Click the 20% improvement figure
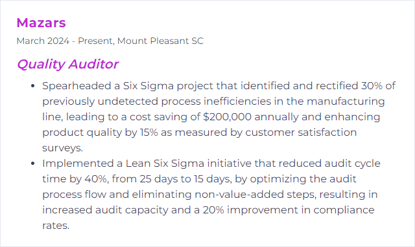The width and height of the screenshot is (415, 247). pos(213,210)
